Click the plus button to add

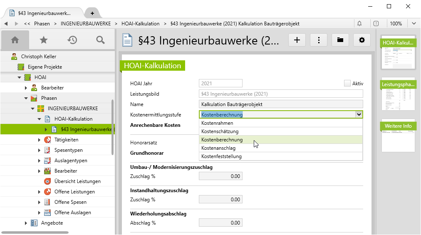[297, 40]
